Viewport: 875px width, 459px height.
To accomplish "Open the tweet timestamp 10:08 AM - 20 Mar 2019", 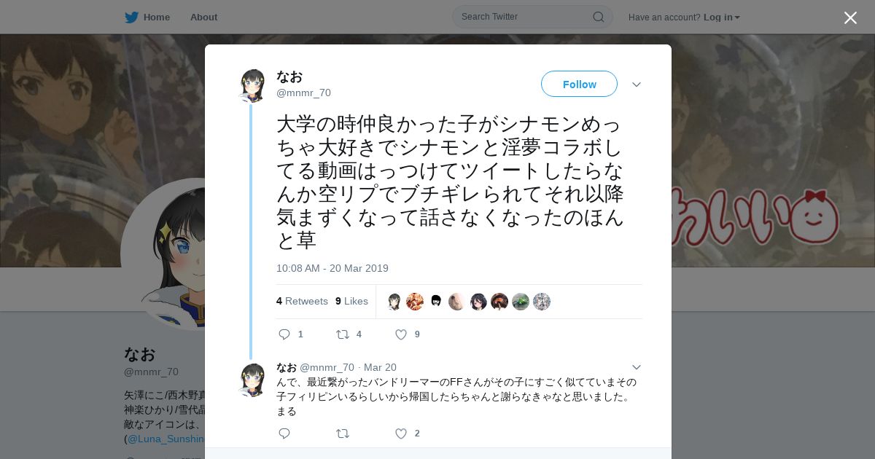I will pyautogui.click(x=332, y=268).
